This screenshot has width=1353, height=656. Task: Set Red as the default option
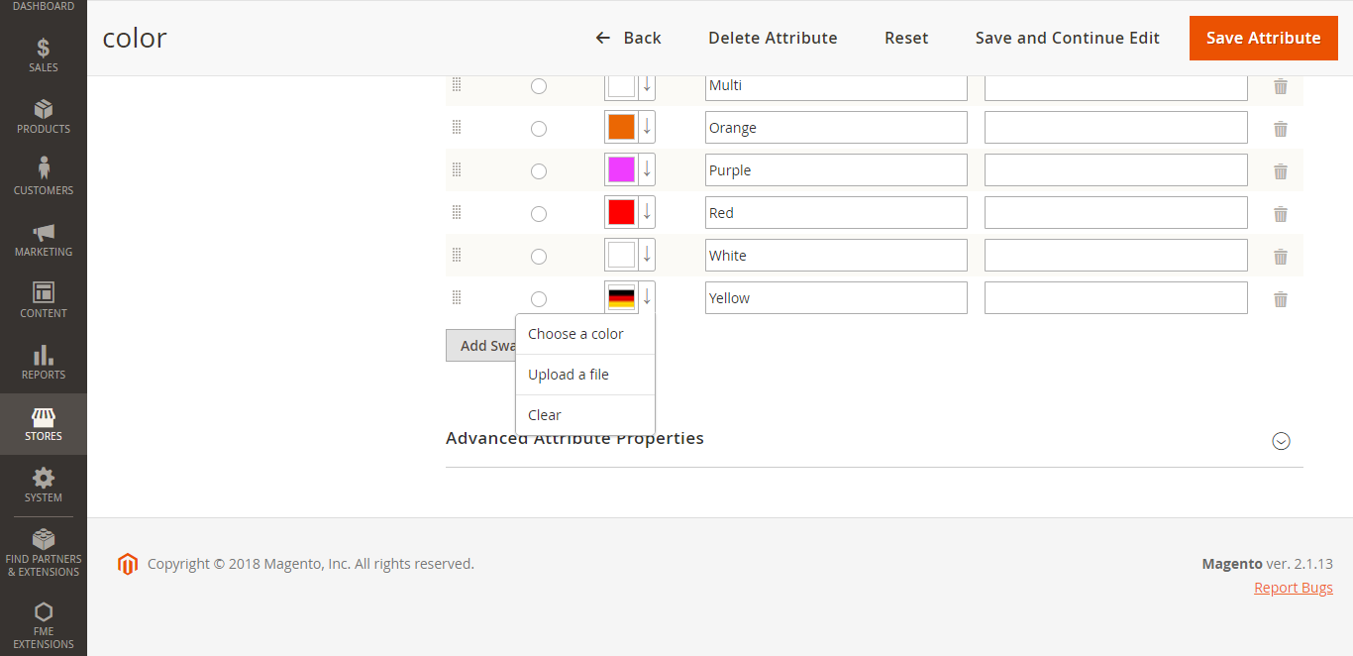pyautogui.click(x=539, y=214)
